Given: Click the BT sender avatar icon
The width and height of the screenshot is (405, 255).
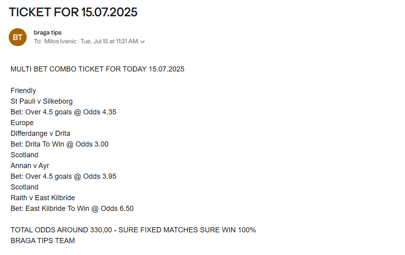Looking at the screenshot, I should [18, 37].
